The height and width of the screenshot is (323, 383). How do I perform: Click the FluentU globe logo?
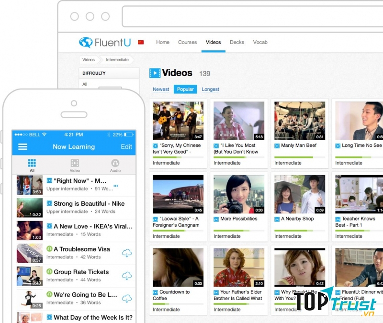[86, 43]
